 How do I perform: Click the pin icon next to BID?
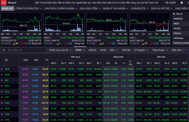2,80
